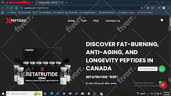Open the DM-30 Class Video bookmark

[x=107, y=12]
